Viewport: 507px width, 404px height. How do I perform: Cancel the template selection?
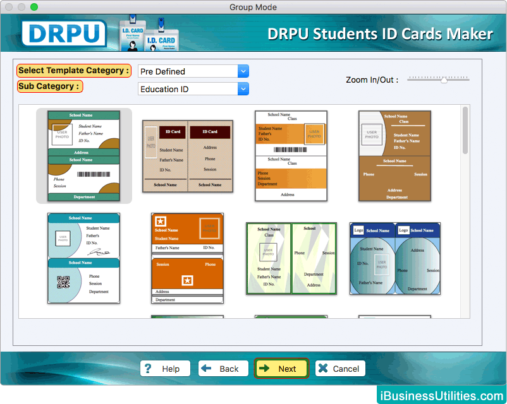[340, 369]
